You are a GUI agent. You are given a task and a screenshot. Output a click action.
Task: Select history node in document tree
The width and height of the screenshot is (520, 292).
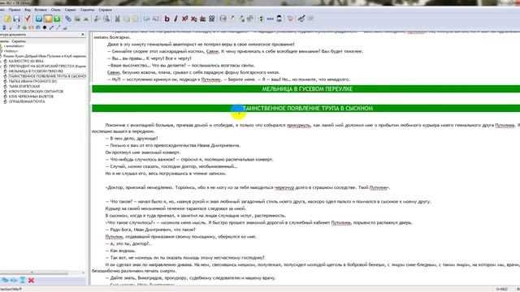click(x=11, y=51)
